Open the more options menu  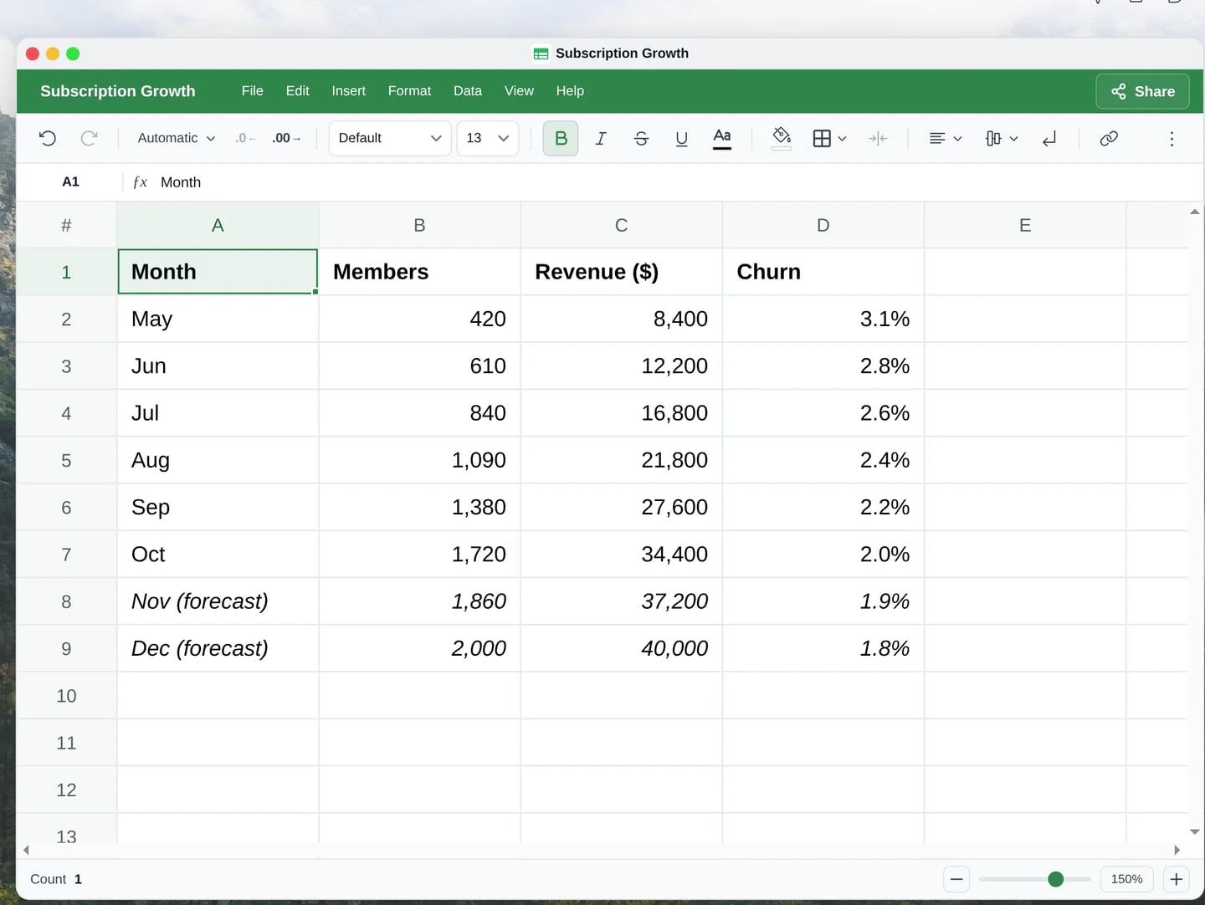1172,138
